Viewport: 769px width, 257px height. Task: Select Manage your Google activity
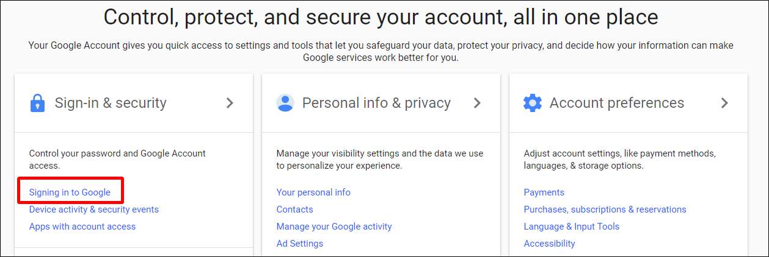(x=334, y=227)
